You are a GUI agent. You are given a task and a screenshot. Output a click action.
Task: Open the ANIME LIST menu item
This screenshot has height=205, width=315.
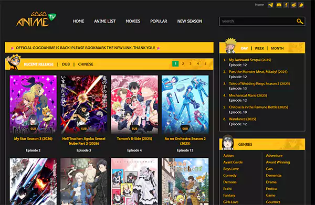tap(104, 21)
